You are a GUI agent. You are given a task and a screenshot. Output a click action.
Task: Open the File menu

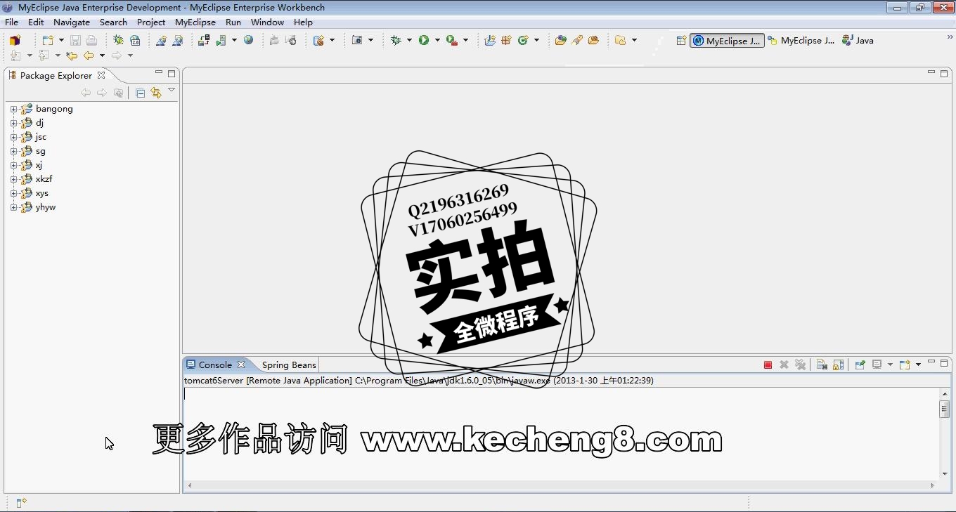[12, 22]
